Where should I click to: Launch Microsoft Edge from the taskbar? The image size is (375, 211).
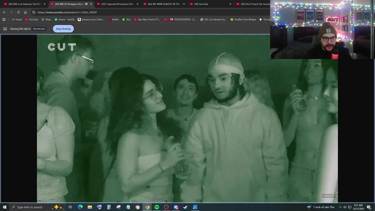point(80,207)
